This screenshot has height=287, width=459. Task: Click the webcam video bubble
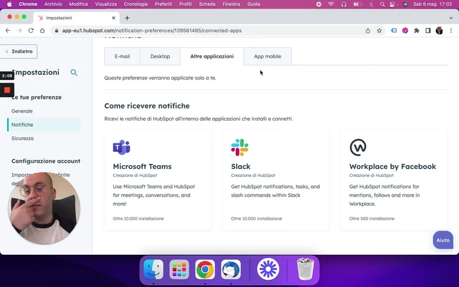coord(44,208)
